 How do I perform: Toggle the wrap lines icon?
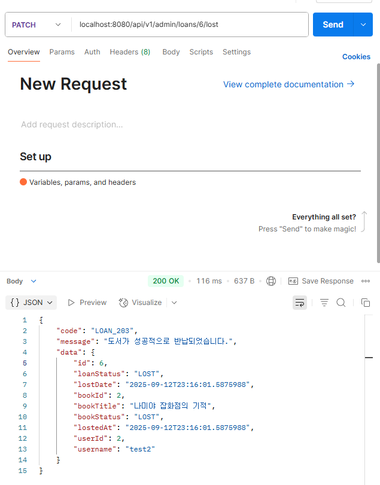click(x=300, y=303)
